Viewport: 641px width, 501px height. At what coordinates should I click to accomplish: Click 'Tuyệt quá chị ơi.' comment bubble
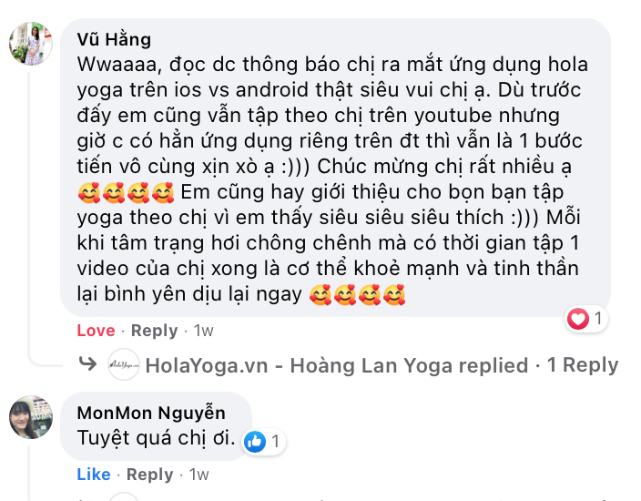[157, 426]
